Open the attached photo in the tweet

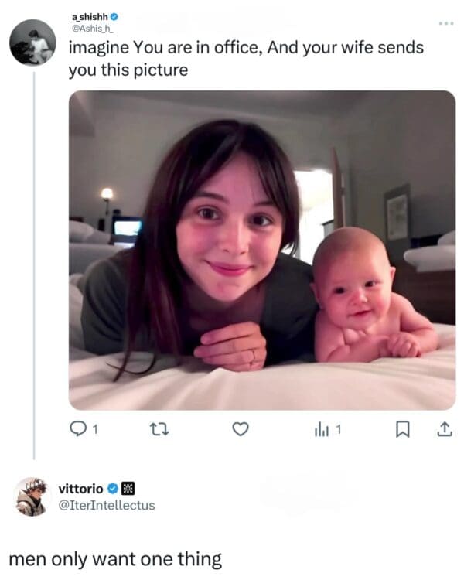[x=261, y=250]
